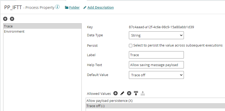225x111 pixels.
Task: Open the Data Type dropdown
Action: click(x=156, y=35)
